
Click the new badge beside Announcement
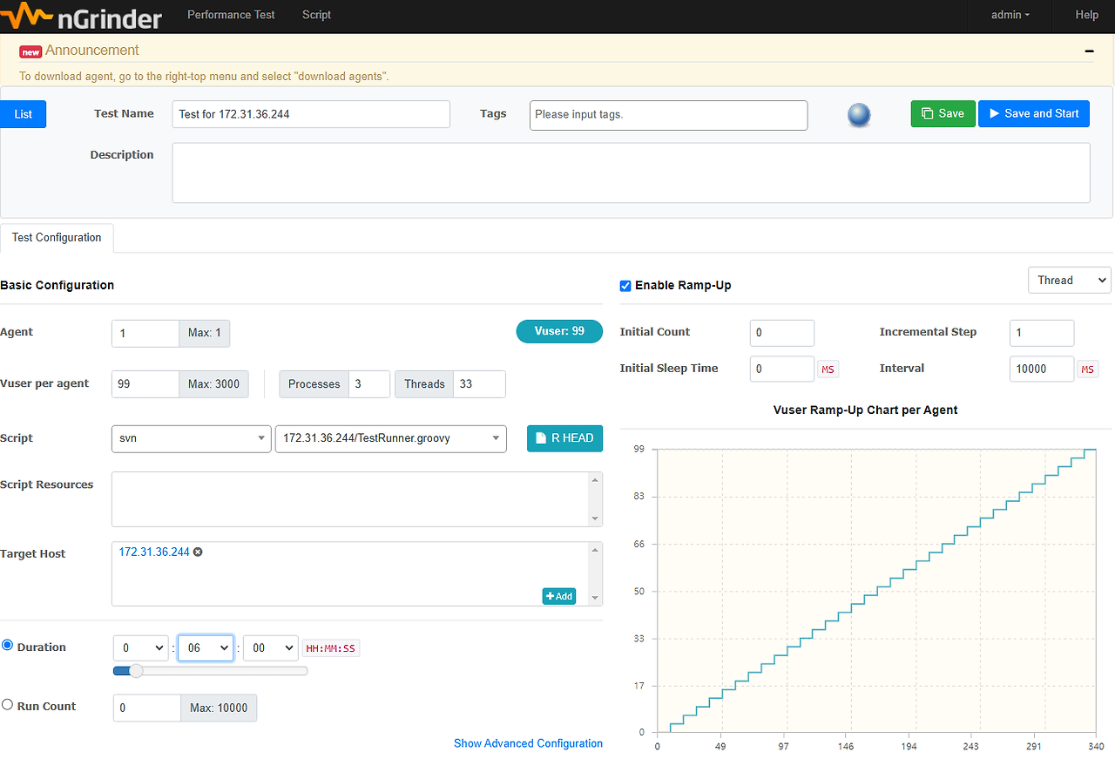click(x=30, y=51)
